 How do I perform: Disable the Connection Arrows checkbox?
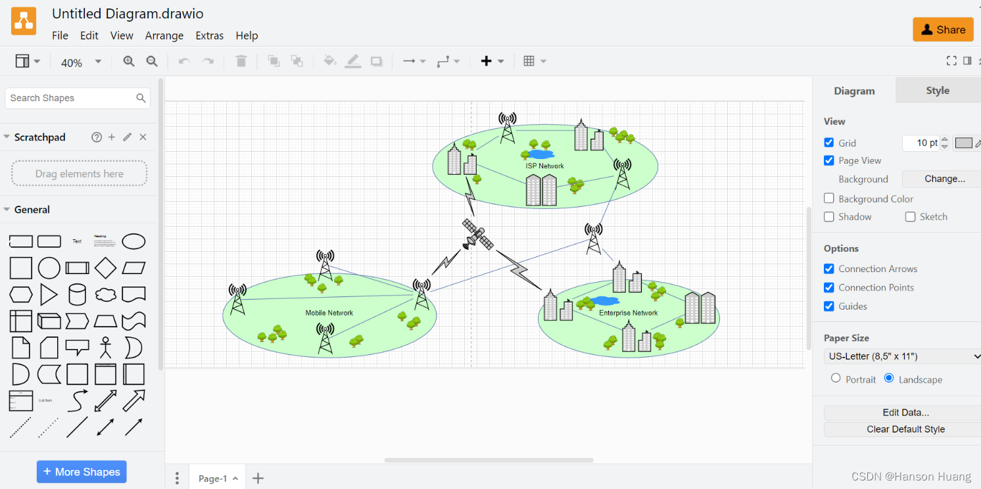point(828,268)
